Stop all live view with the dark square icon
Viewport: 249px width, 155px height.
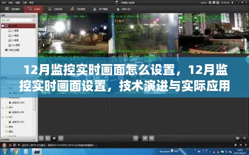[54, 138]
